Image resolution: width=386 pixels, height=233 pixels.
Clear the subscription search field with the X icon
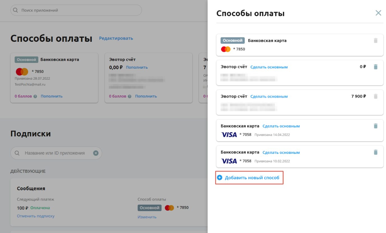coord(96,153)
